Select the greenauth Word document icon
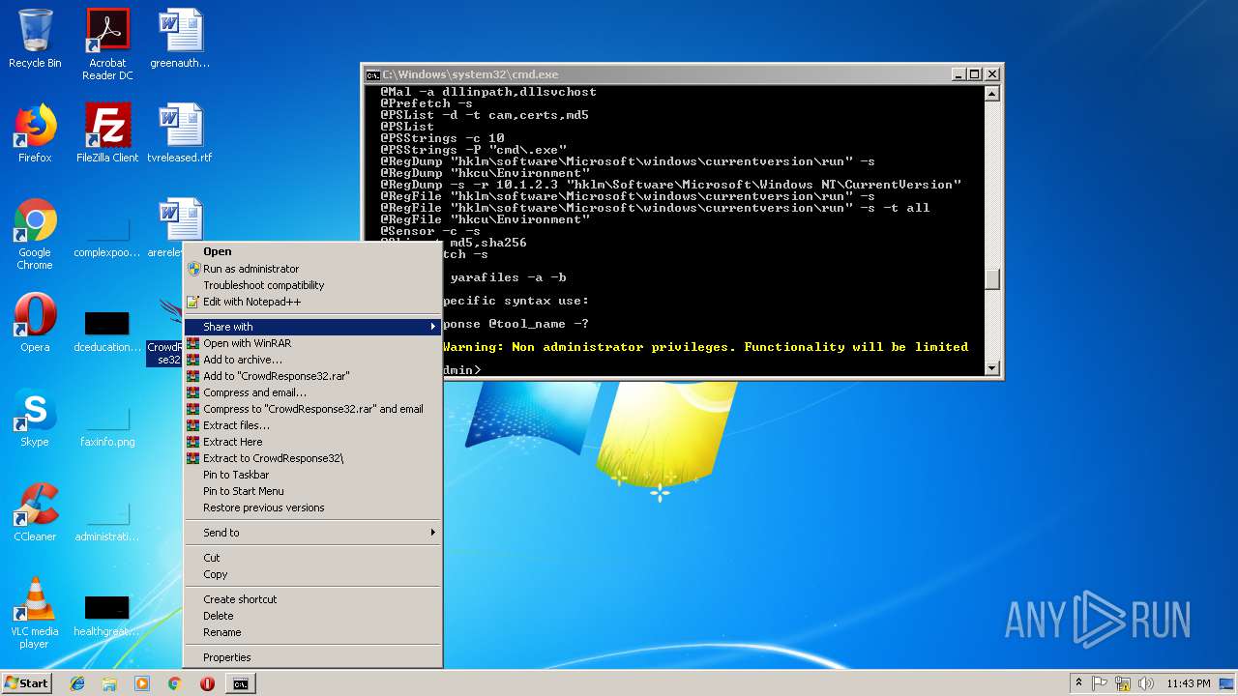Viewport: 1238px width, 696px height. 180,39
